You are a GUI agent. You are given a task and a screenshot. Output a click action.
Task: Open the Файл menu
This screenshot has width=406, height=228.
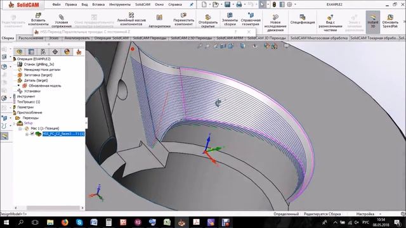(56, 4)
